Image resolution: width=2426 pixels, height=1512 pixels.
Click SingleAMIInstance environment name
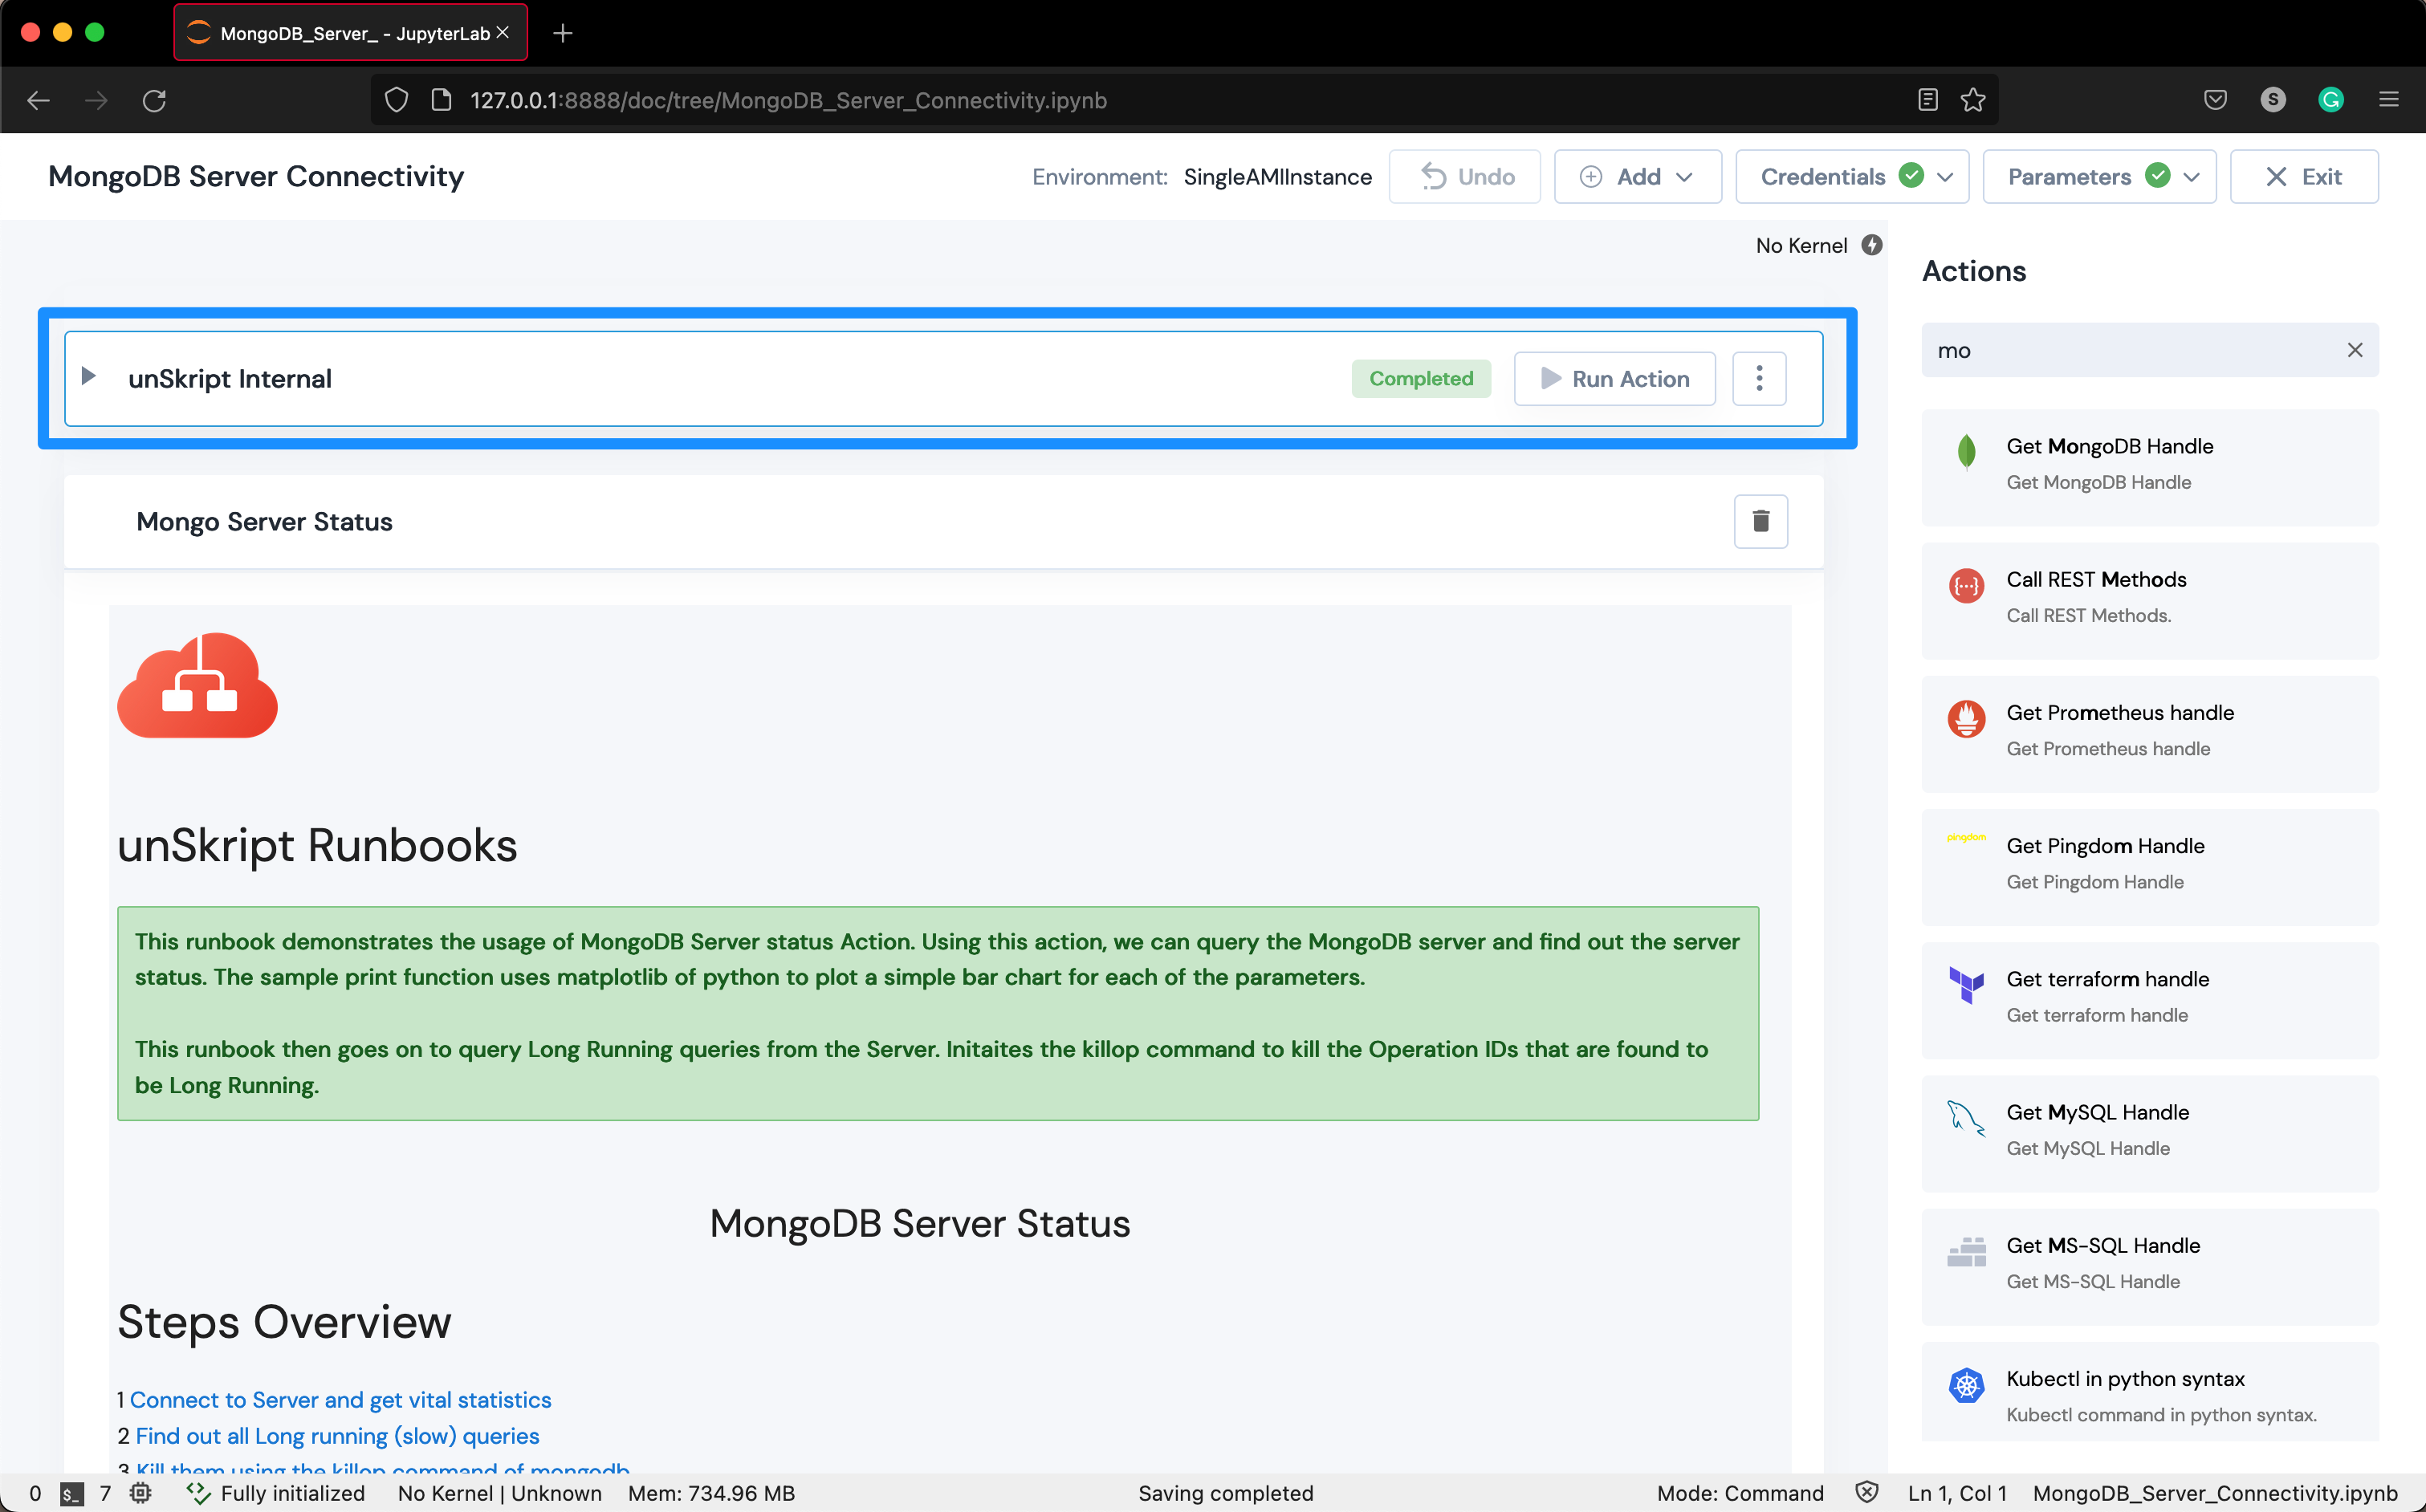pyautogui.click(x=1277, y=177)
